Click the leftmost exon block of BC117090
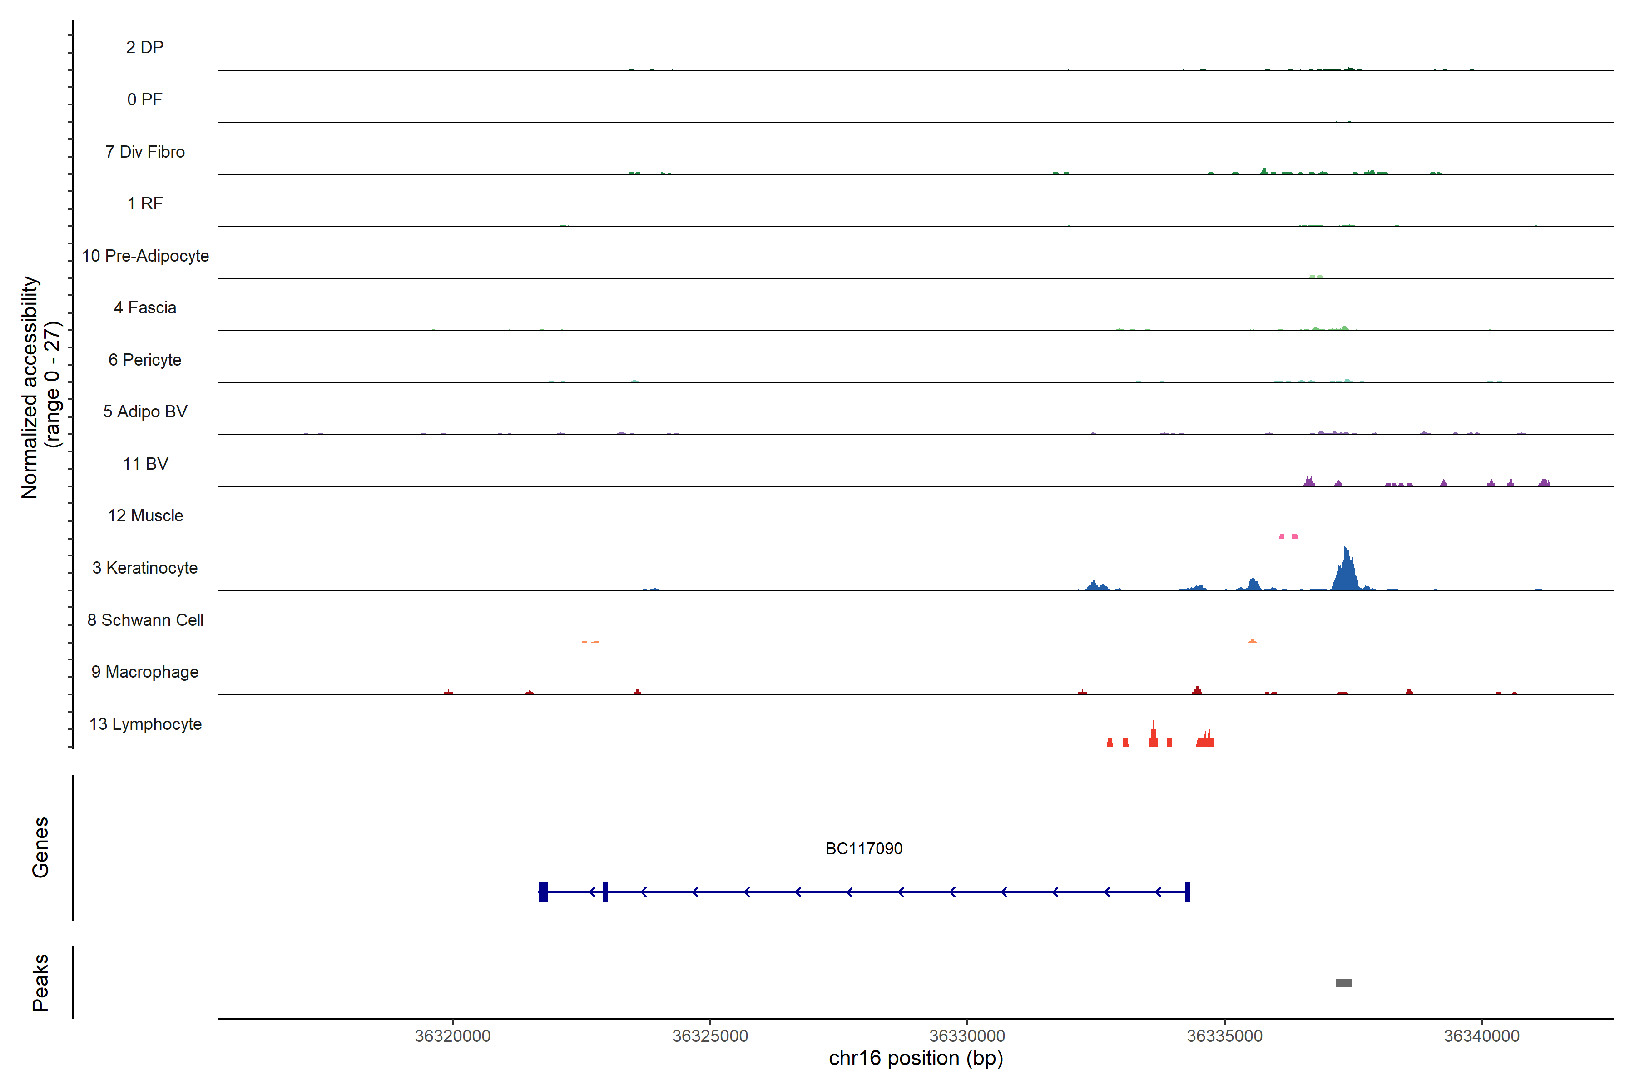The image size is (1635, 1090). pos(543,892)
